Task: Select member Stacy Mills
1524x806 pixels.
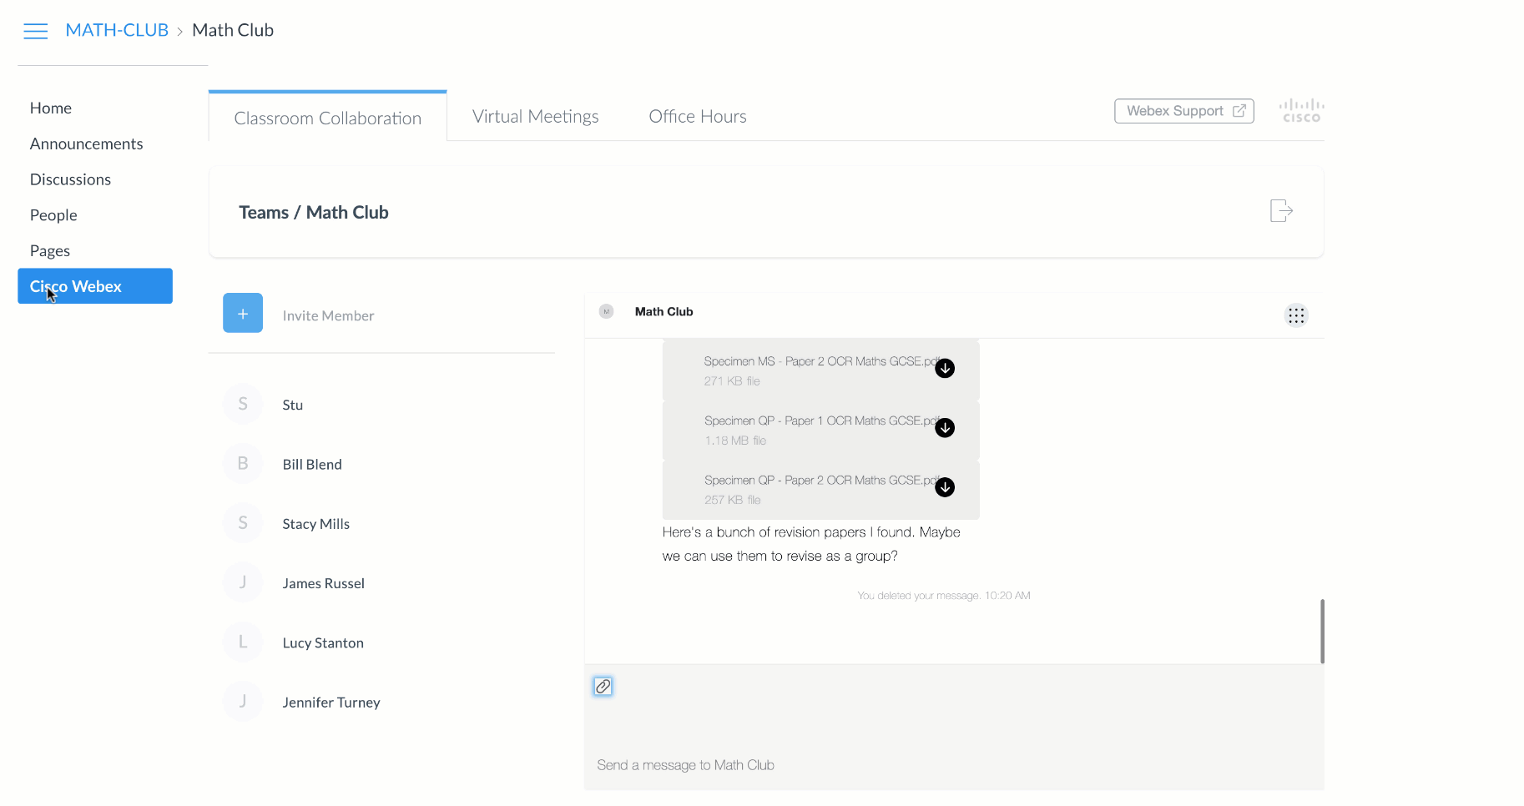Action: [x=315, y=524]
